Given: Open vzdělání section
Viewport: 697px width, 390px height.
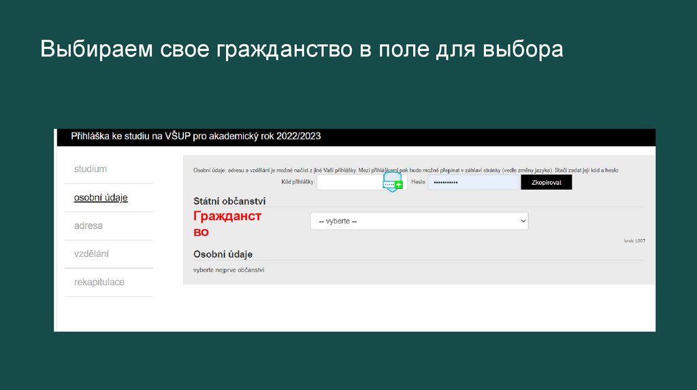Looking at the screenshot, I should click(91, 254).
